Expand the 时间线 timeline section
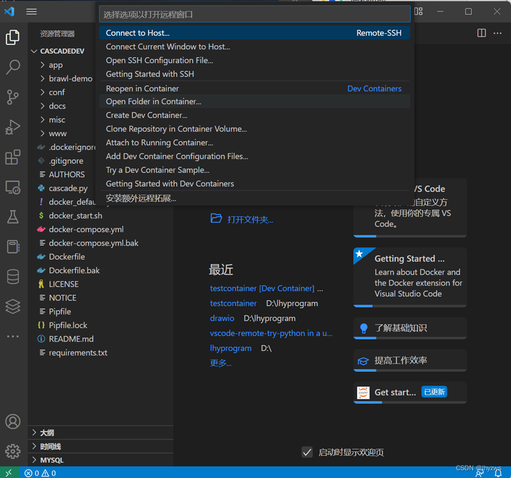 100,447
